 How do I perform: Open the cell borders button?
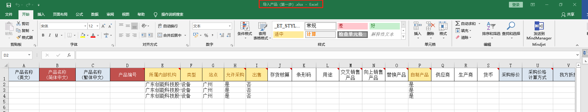point(70,35)
